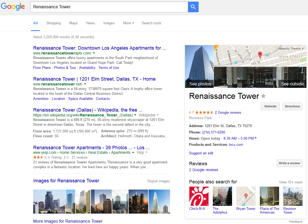The width and height of the screenshot is (308, 224).
Task: Click the Website button
Action: tap(270, 106)
